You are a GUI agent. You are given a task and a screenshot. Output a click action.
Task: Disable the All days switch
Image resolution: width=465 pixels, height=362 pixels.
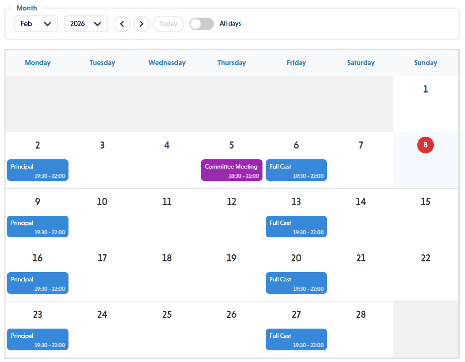[x=202, y=24]
